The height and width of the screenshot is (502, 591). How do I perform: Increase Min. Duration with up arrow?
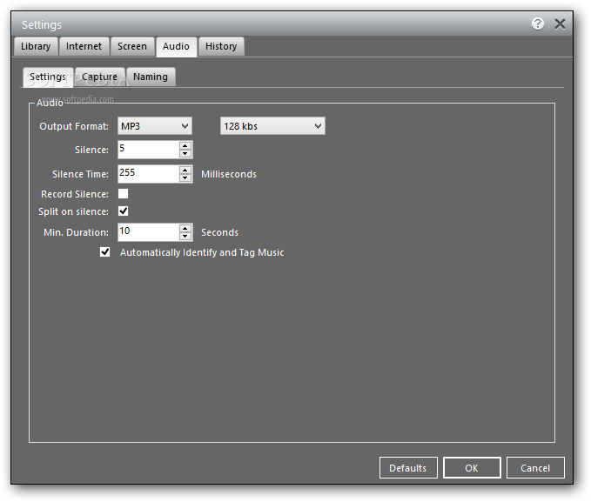tap(185, 228)
